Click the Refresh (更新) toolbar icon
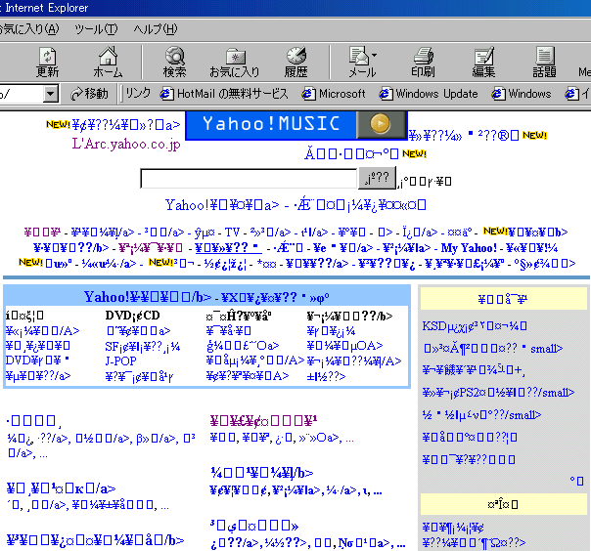591x551 pixels. (48, 62)
